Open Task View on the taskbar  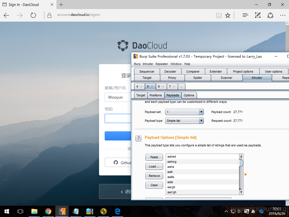click(20, 211)
